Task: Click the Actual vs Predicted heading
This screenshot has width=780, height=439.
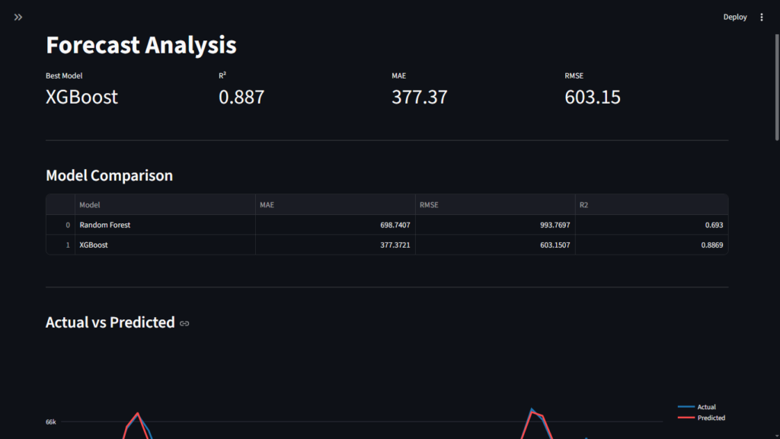Action: pyautogui.click(x=110, y=322)
